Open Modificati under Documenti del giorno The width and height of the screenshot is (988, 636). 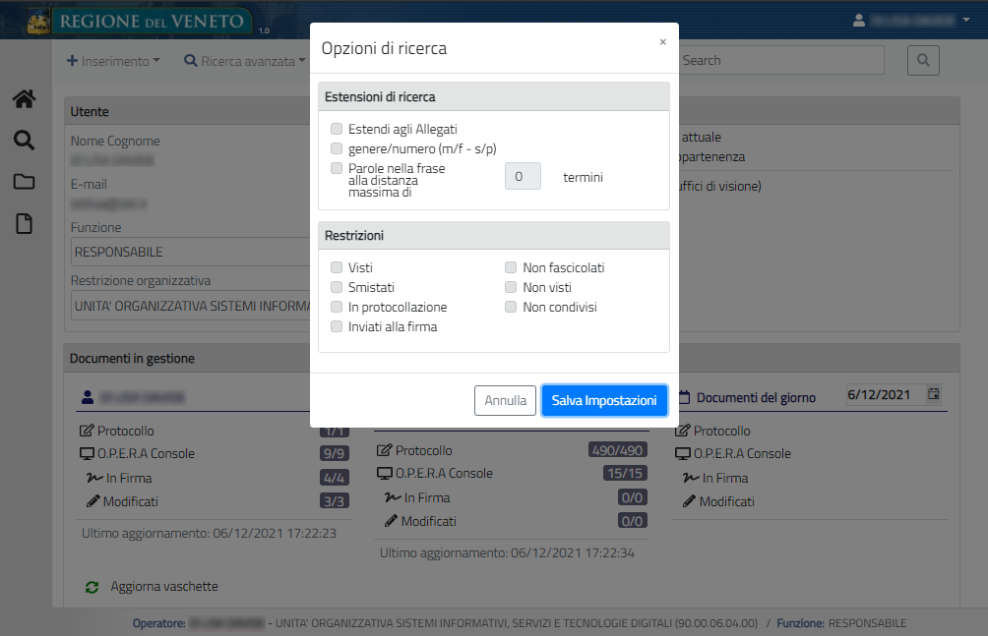point(718,502)
